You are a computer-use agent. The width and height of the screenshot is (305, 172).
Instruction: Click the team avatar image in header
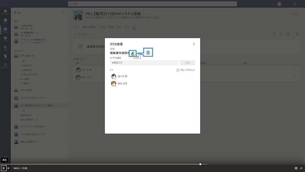click(x=78, y=15)
